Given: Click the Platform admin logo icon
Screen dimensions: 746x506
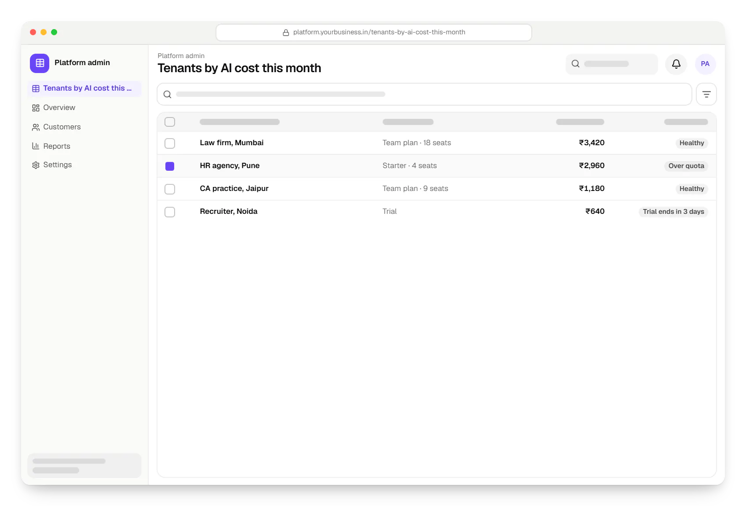Looking at the screenshot, I should click(x=40, y=63).
